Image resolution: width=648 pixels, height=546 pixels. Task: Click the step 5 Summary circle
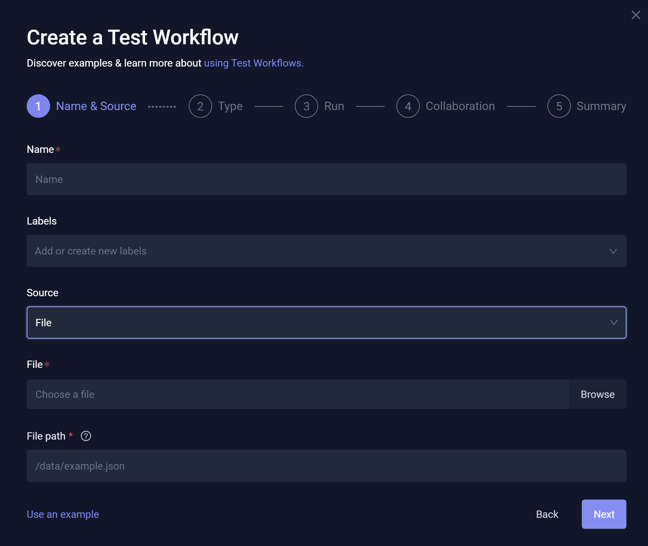point(559,106)
